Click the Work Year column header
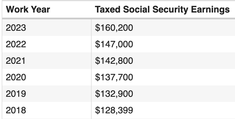Image resolution: width=235 pixels, height=119 pixels. pyautogui.click(x=28, y=10)
